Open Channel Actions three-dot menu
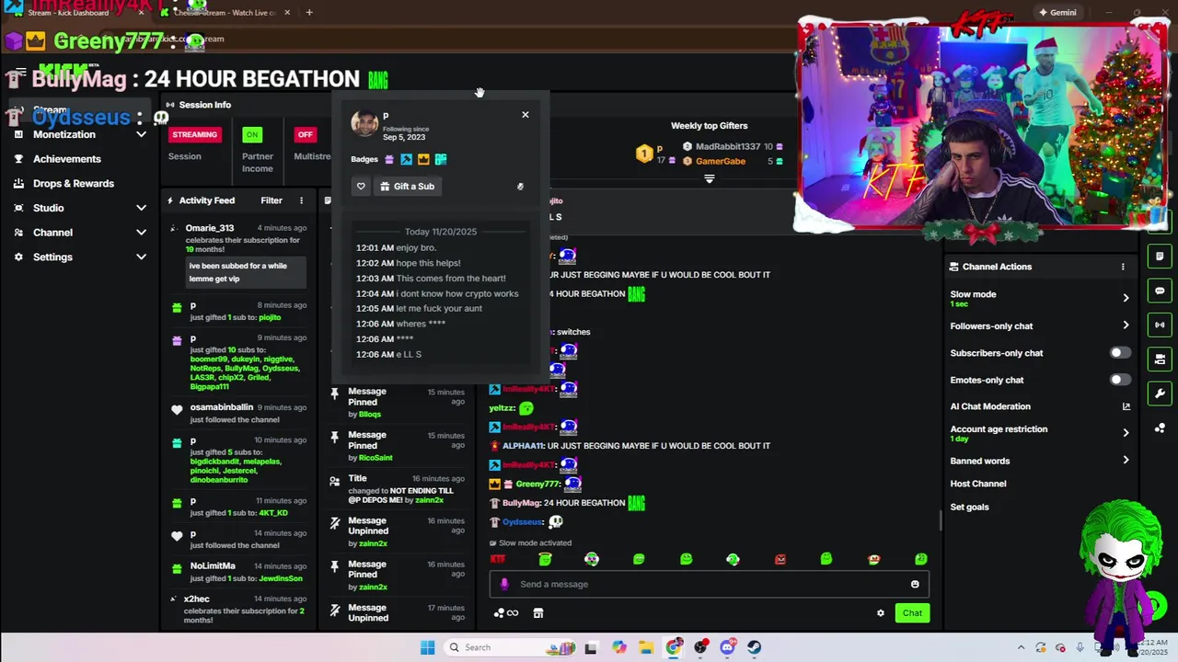 tap(1123, 267)
